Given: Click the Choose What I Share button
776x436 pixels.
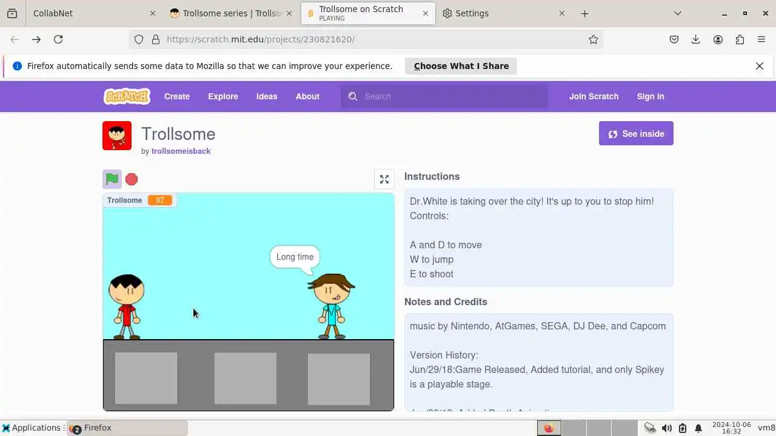Looking at the screenshot, I should click(x=461, y=66).
